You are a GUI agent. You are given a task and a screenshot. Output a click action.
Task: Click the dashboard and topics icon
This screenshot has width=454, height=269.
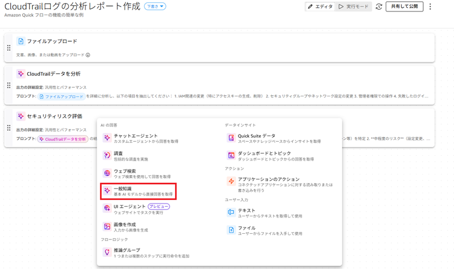click(x=231, y=156)
